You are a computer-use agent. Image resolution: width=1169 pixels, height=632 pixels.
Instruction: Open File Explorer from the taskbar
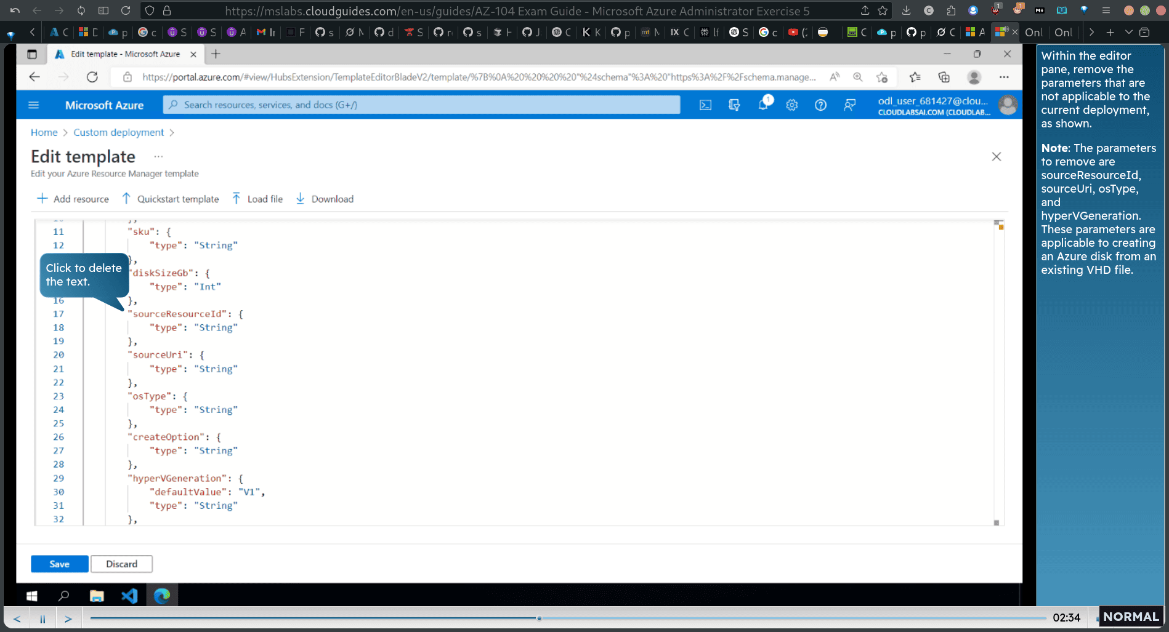[97, 596]
